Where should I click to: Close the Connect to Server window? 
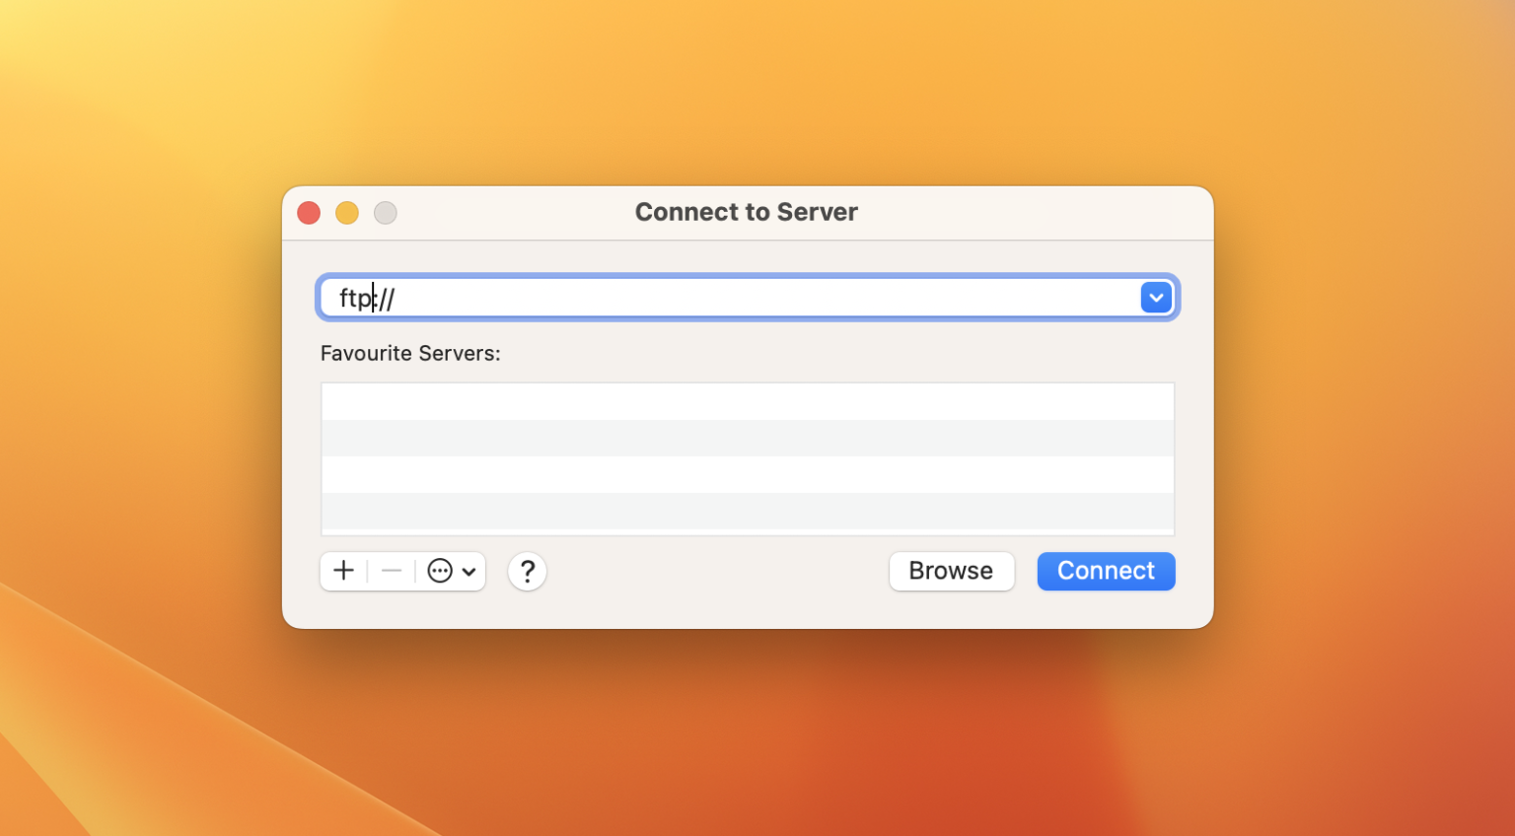click(309, 213)
